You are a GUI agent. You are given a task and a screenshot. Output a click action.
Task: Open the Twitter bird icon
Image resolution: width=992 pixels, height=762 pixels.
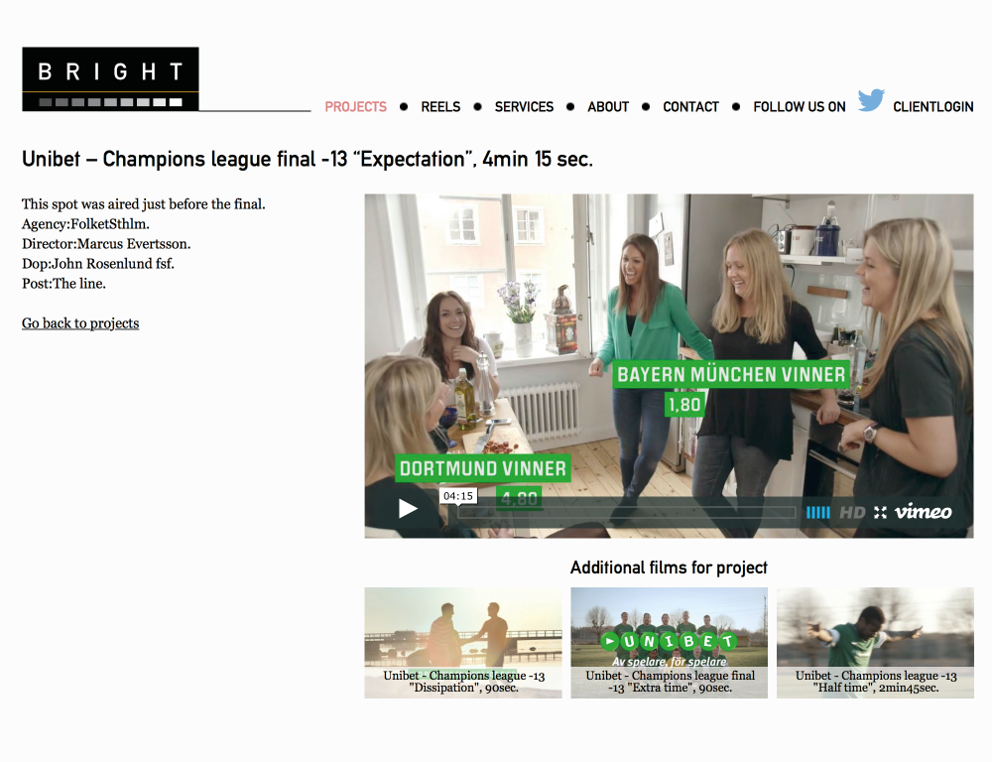(x=871, y=100)
